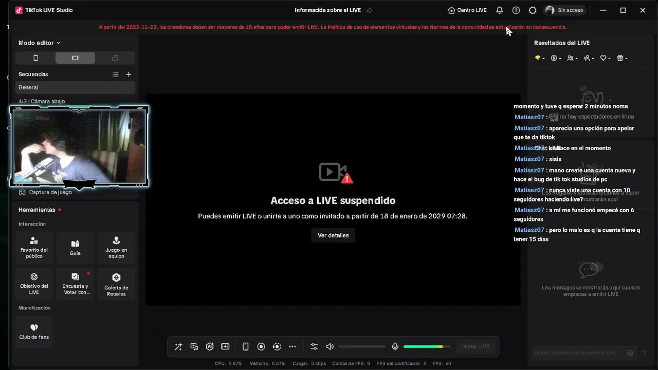The height and width of the screenshot is (370, 658).
Task: Mute the speaker output
Action: pos(330,346)
